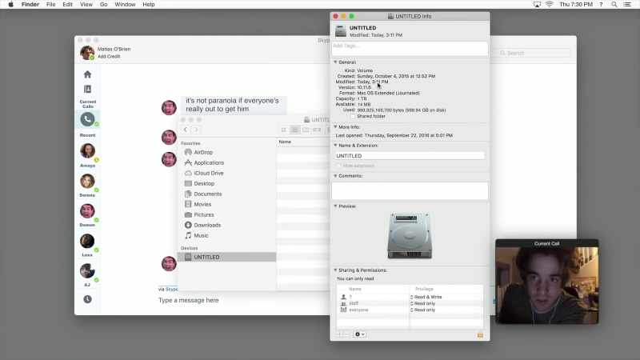Screen dimensions: 640x360
Task: Click the Music note sidebar icon
Action: pyautogui.click(x=188, y=235)
